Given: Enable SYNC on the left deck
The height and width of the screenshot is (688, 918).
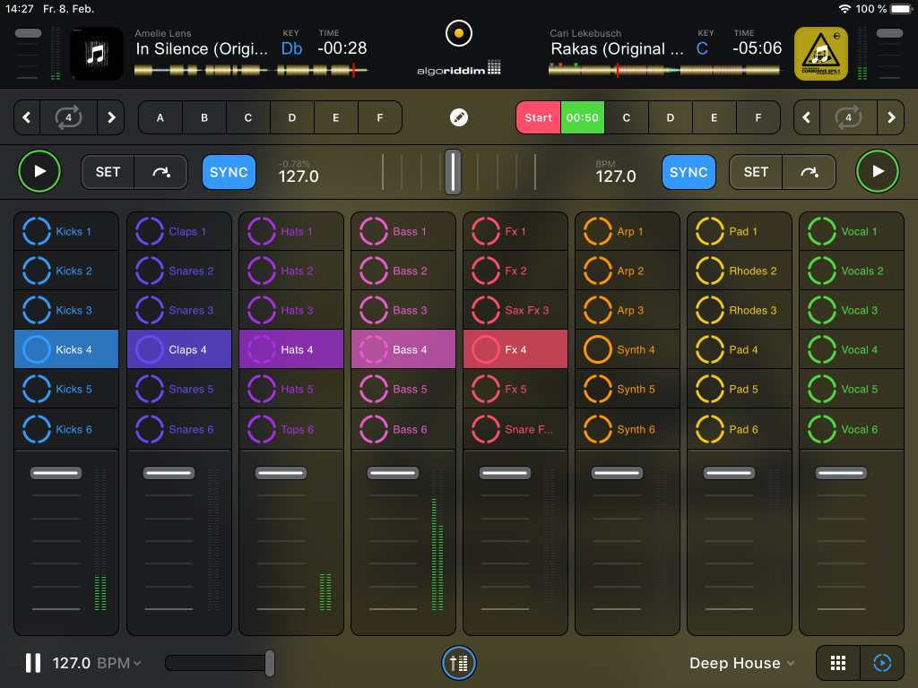Looking at the screenshot, I should pos(229,171).
